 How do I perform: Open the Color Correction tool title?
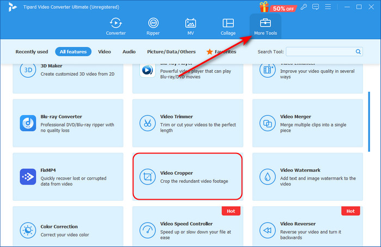(x=59, y=227)
